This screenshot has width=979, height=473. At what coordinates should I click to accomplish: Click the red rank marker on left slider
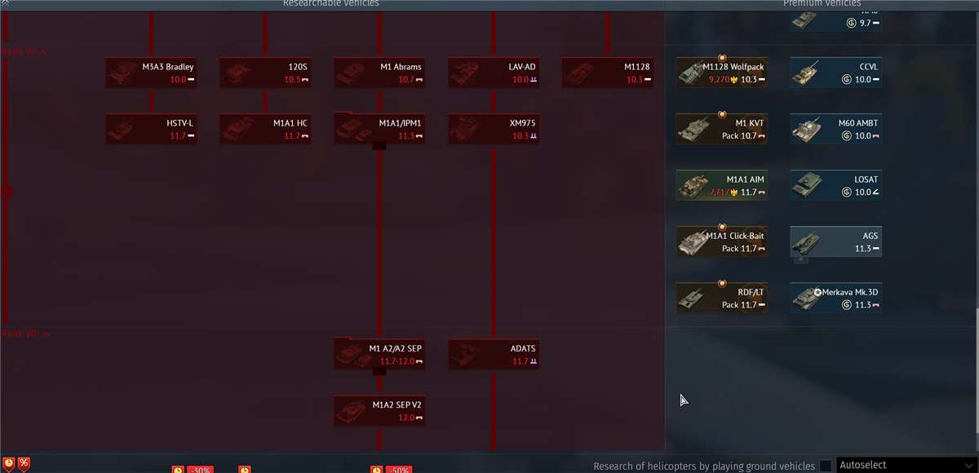click(x=7, y=192)
